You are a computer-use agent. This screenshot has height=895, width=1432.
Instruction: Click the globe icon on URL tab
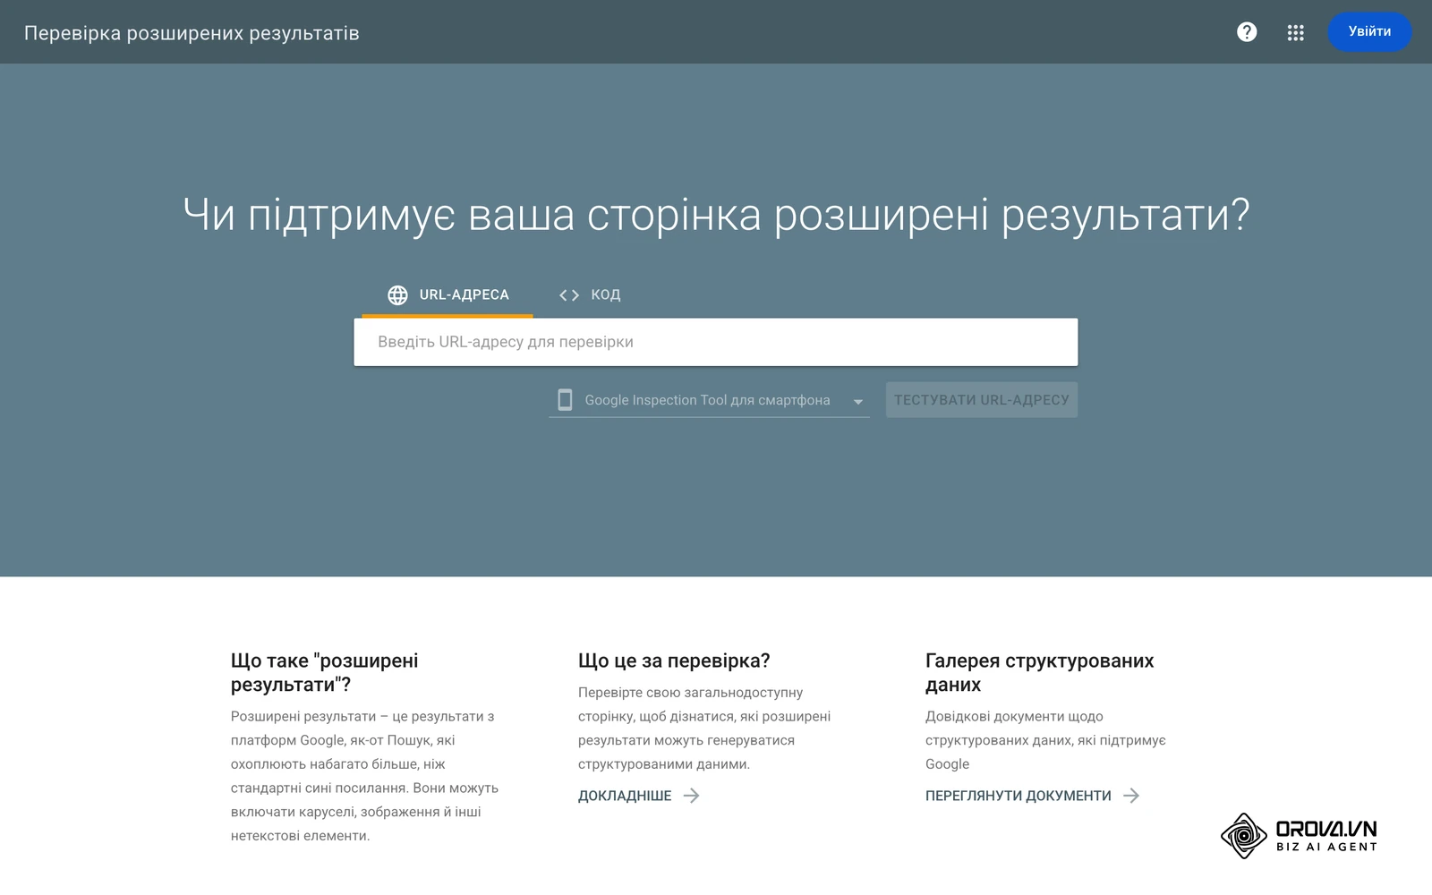point(397,295)
